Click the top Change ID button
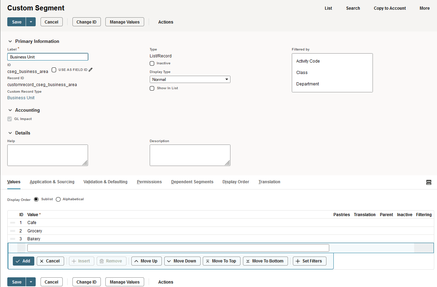 pos(87,22)
